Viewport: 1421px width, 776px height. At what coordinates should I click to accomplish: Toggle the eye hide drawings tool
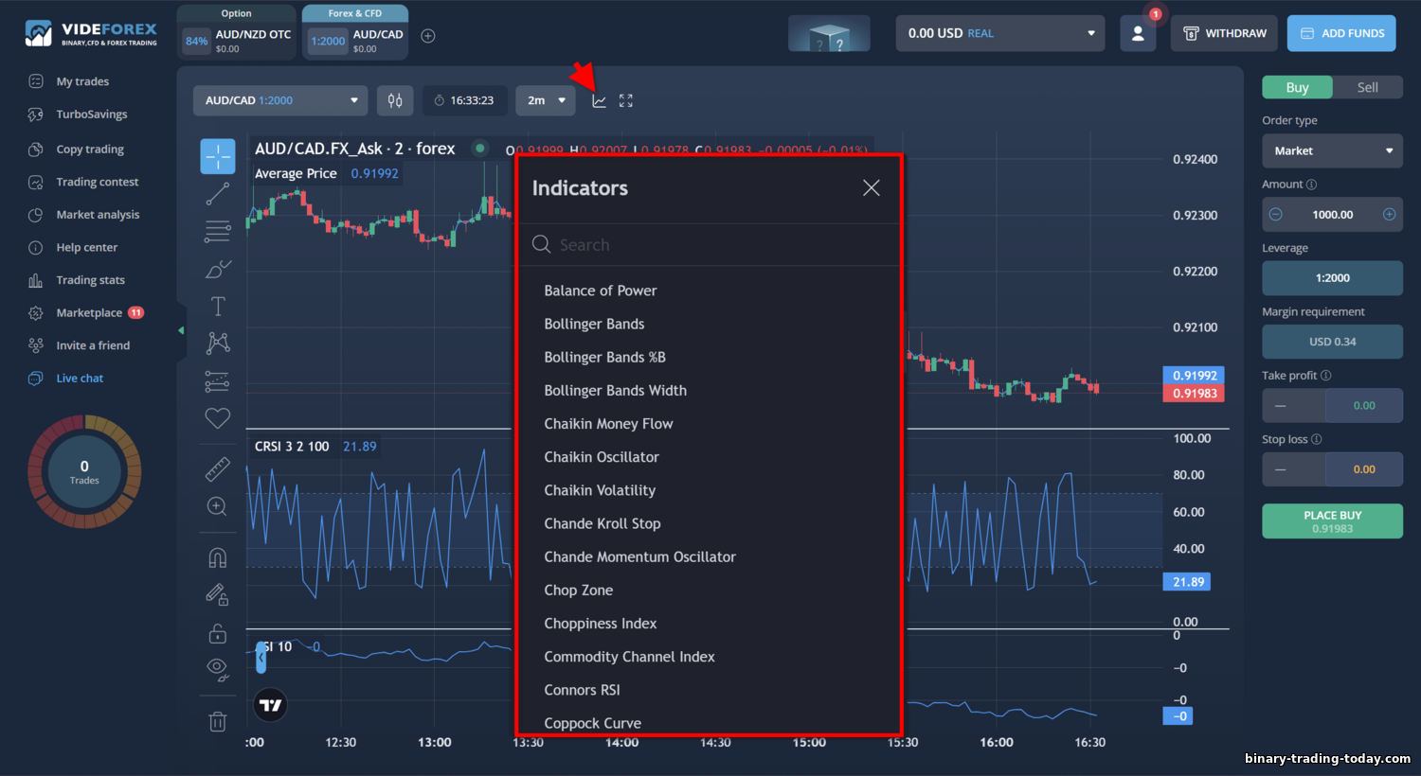[218, 670]
